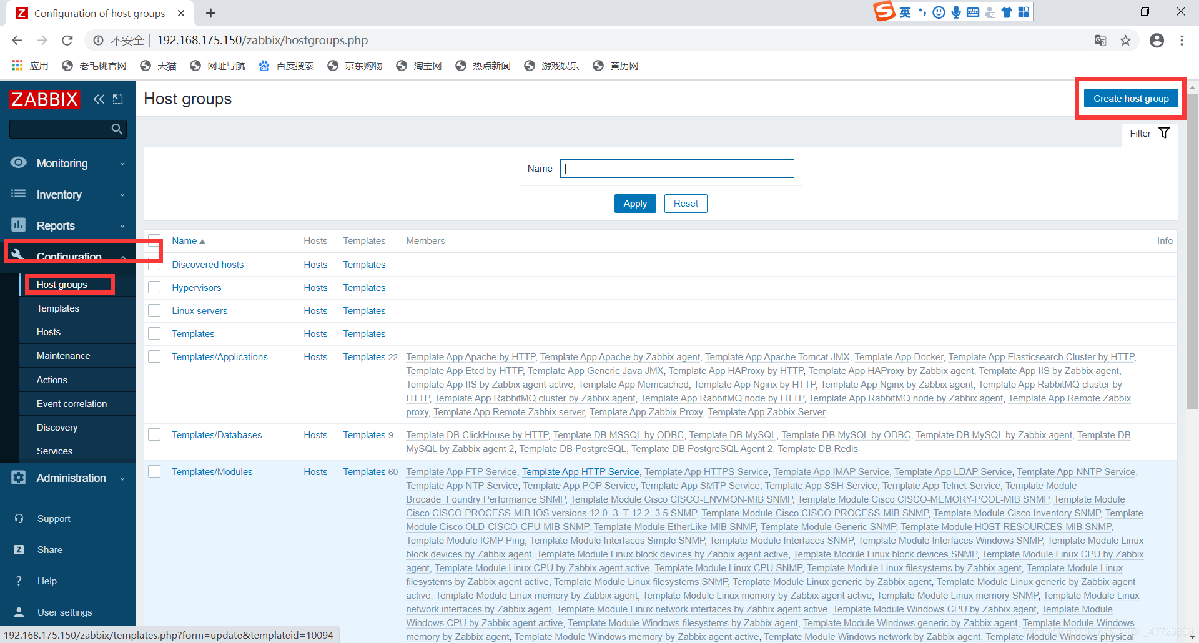Check the Templates group row checkbox

[x=154, y=333]
